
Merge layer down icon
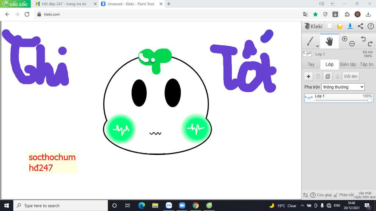pos(337,76)
